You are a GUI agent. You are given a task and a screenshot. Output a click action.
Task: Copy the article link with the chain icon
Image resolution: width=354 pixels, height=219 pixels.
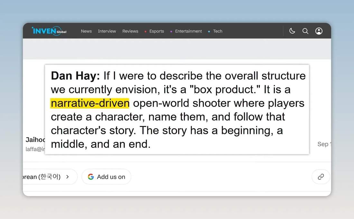pyautogui.click(x=321, y=177)
